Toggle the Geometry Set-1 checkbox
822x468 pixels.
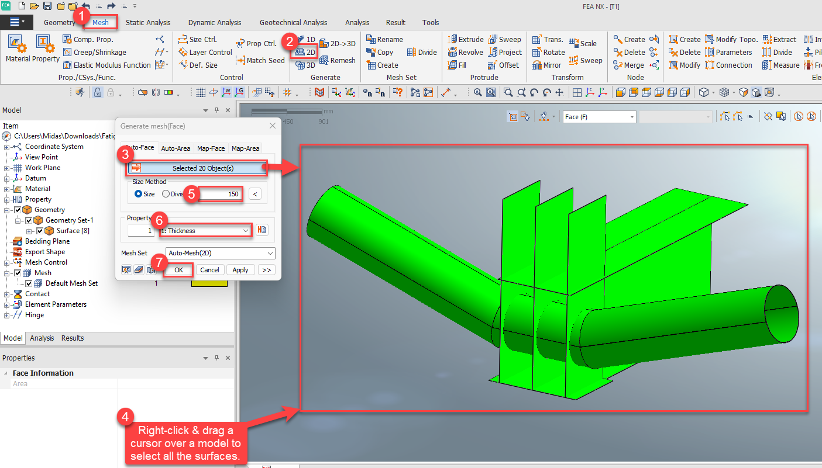28,220
